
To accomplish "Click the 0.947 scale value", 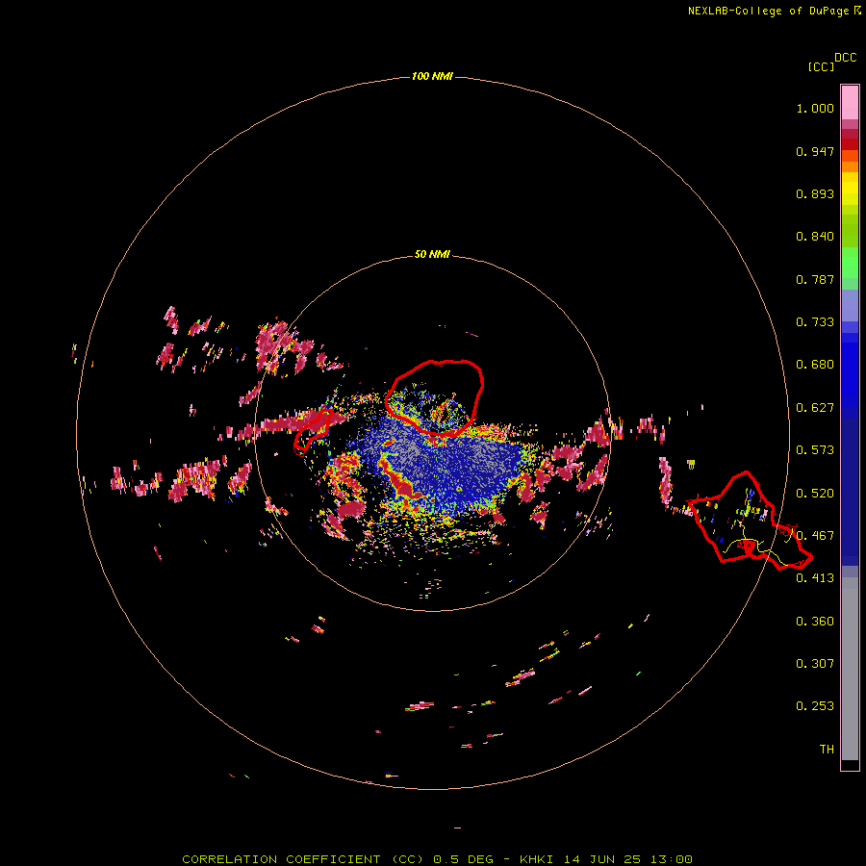I will tap(815, 151).
